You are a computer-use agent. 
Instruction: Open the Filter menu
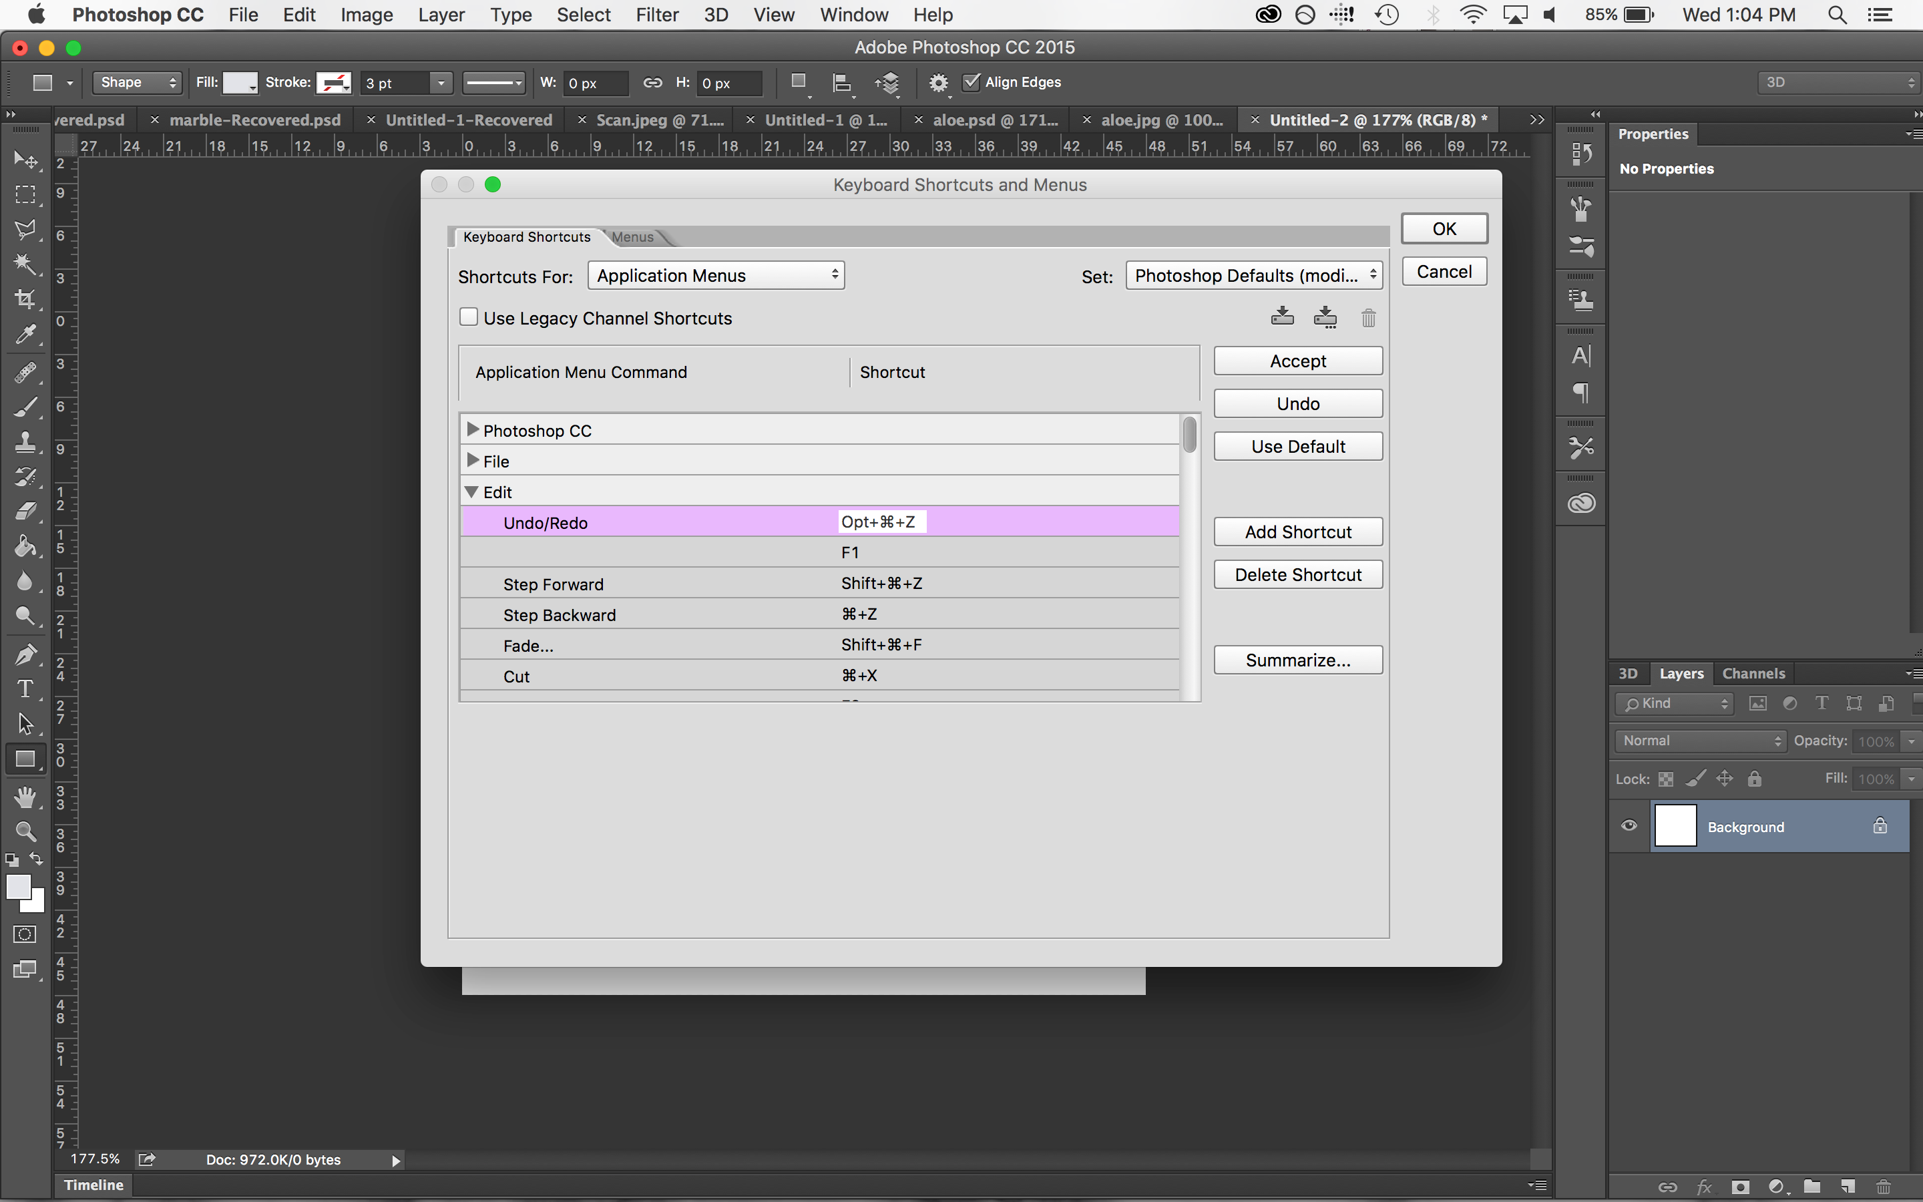(657, 15)
